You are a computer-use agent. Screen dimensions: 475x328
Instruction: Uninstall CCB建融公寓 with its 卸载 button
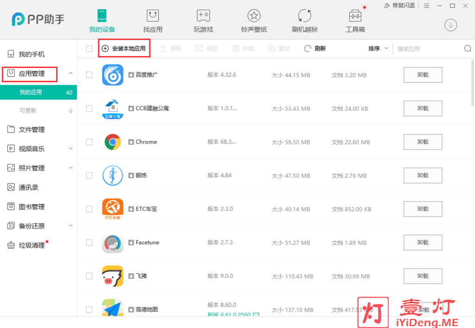point(423,108)
